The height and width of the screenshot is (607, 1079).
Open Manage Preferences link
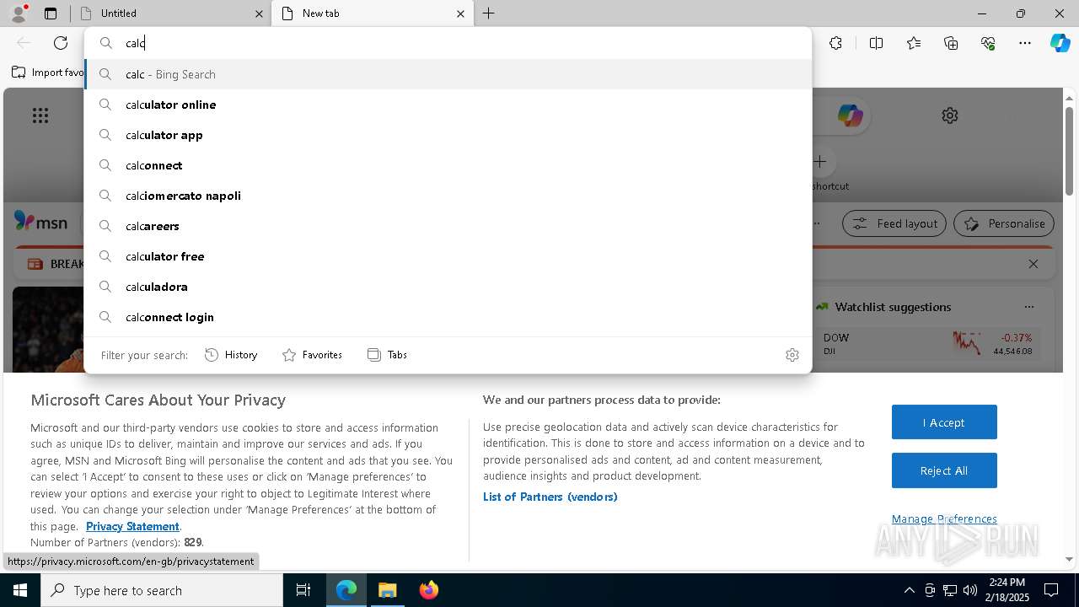tap(944, 518)
